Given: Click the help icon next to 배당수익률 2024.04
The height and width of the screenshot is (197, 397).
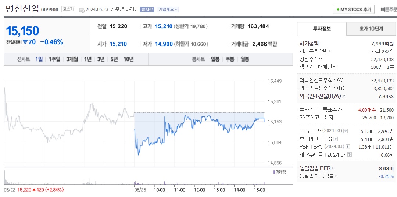Looking at the screenshot, I should [x=350, y=155].
